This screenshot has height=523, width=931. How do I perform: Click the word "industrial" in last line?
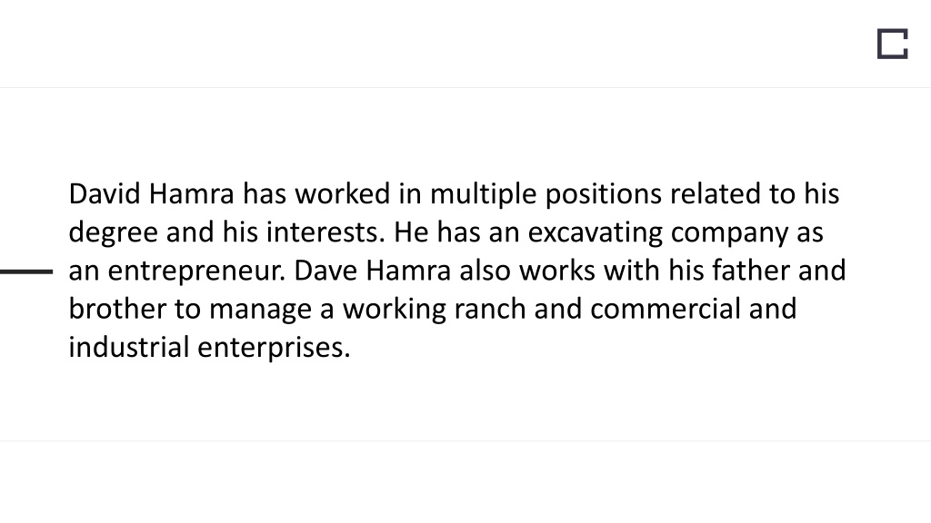(x=129, y=348)
